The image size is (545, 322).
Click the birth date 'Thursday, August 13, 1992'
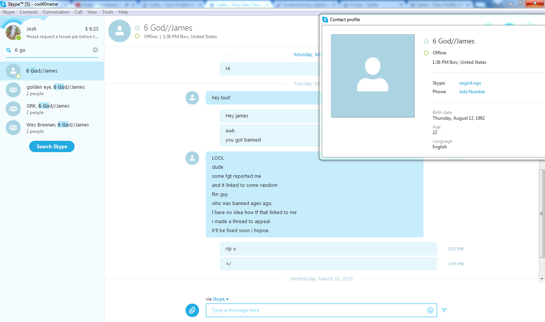(459, 118)
